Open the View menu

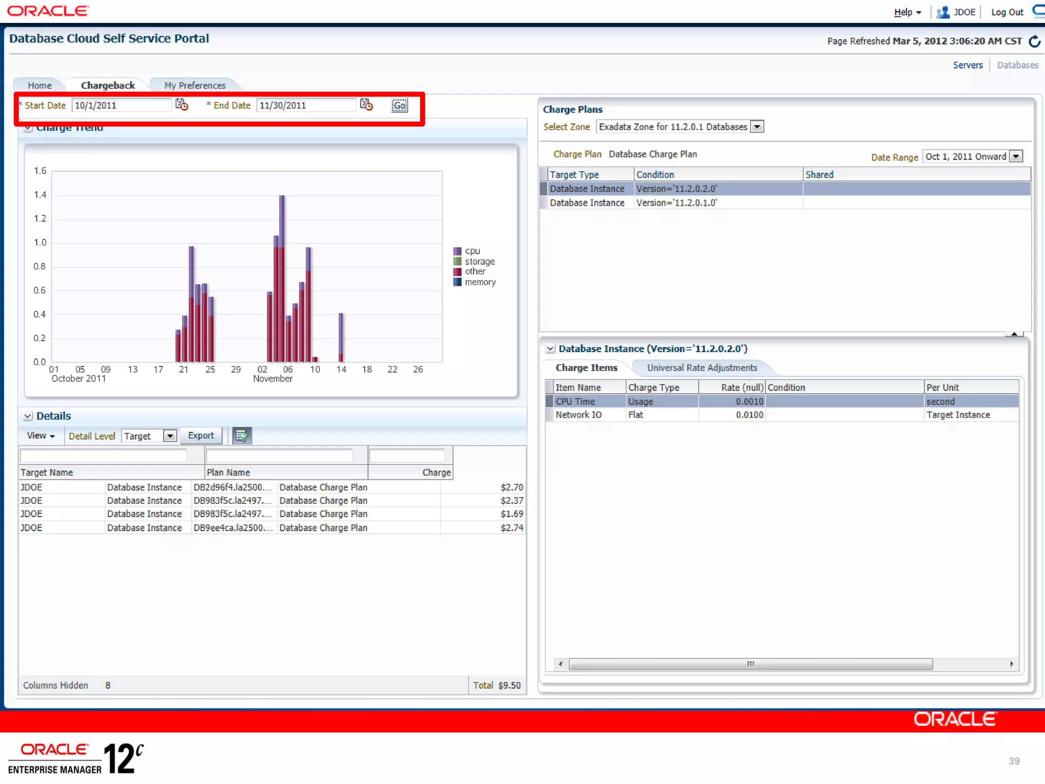tap(41, 436)
